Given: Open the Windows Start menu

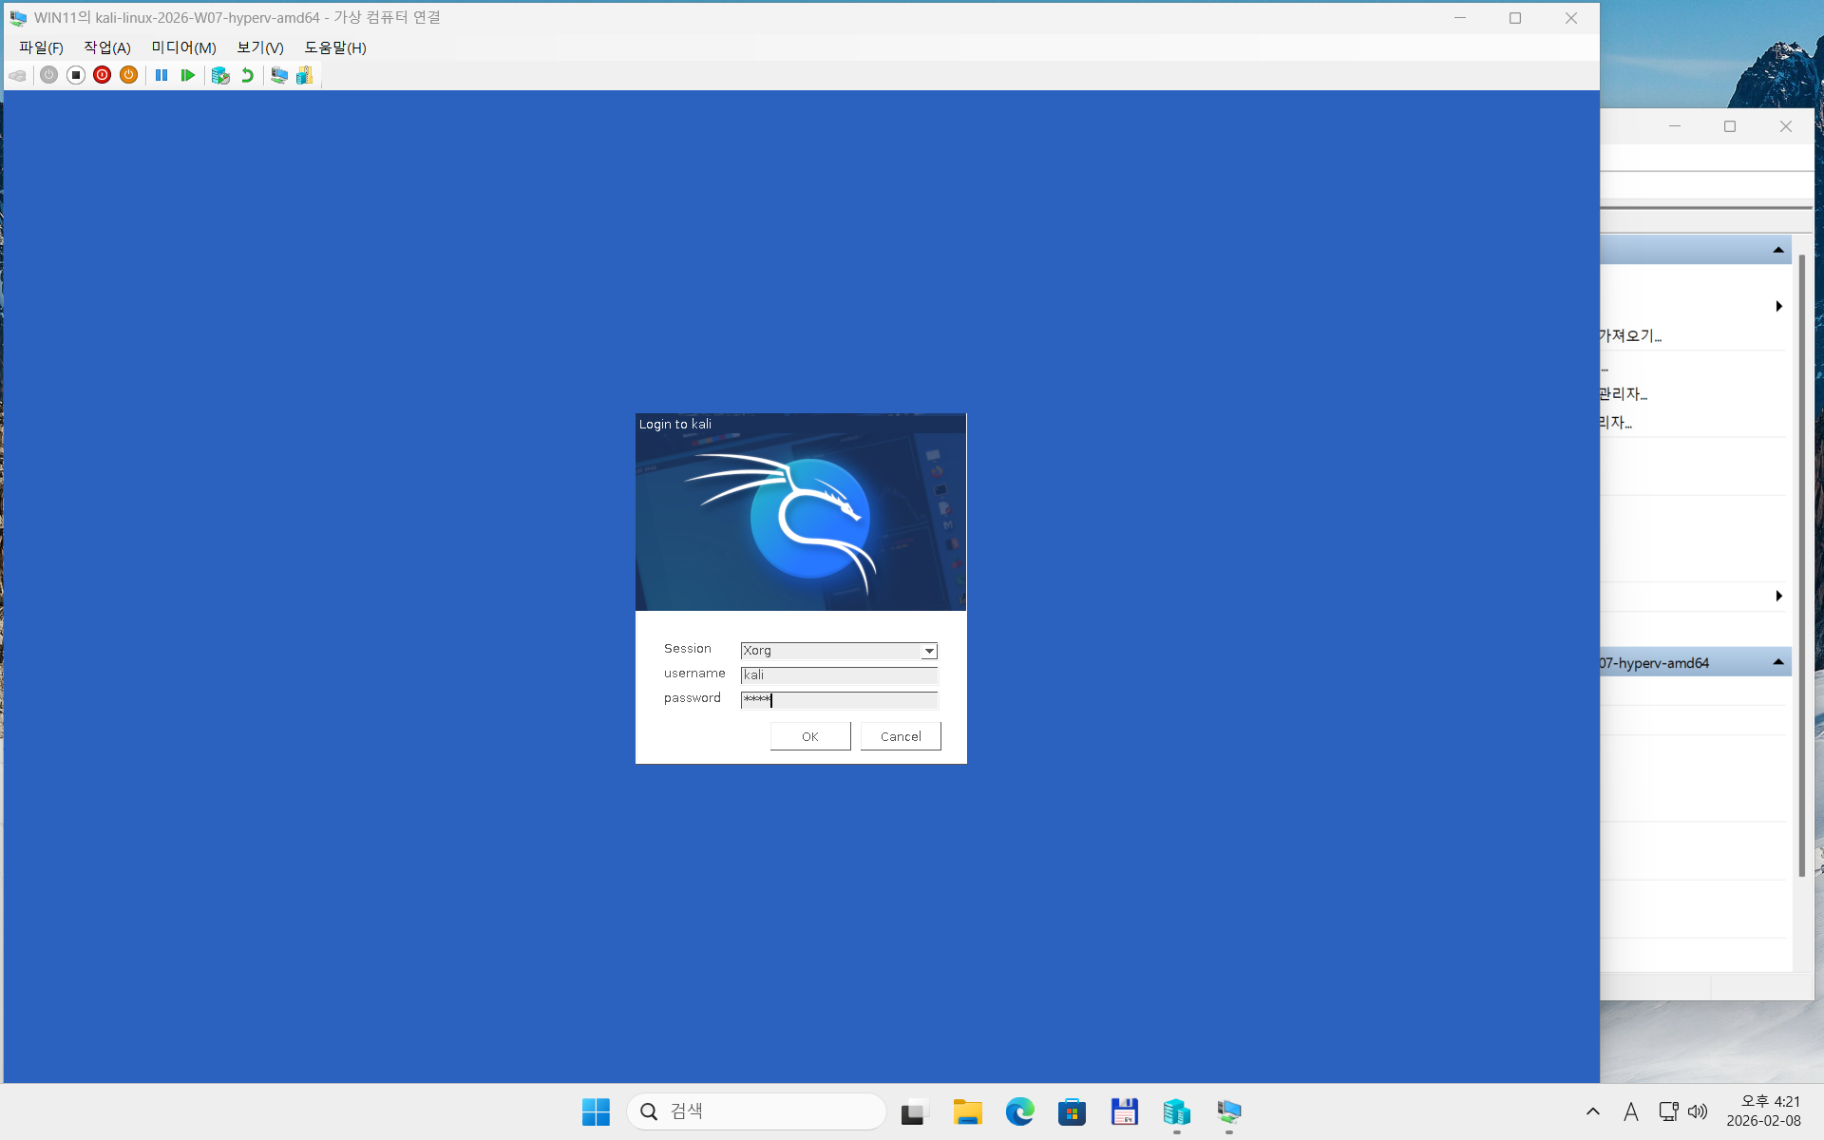Looking at the screenshot, I should 596,1111.
